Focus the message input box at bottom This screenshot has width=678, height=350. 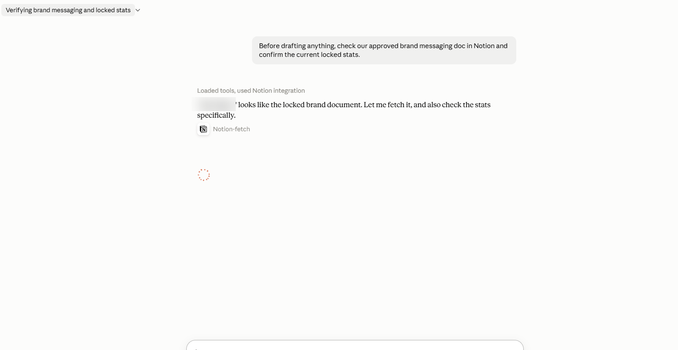[355, 345]
